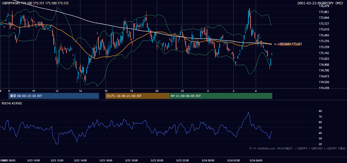Viewport: 347px width, 163px height.
Task: Click hour 18 on the chart time axis
Action: click(131, 91)
